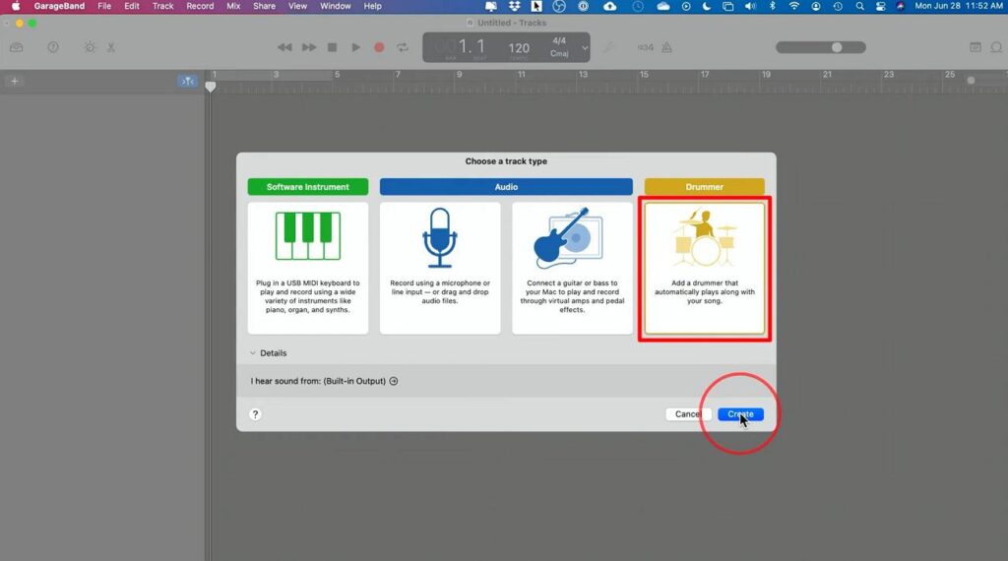Open output settings arrow next to Built-in Output
This screenshot has width=1008, height=561.
pyautogui.click(x=394, y=381)
